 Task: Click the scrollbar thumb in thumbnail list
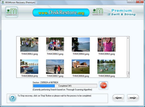click(x=128, y=73)
